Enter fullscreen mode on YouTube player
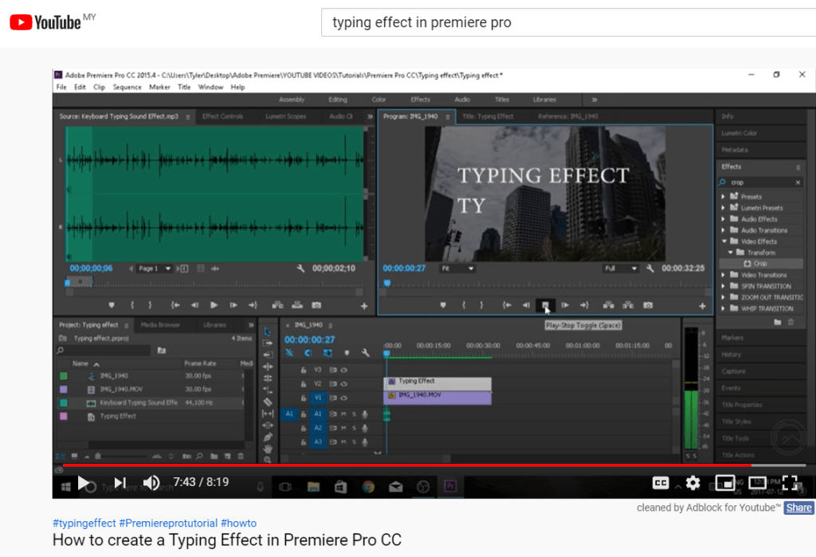 click(x=790, y=482)
